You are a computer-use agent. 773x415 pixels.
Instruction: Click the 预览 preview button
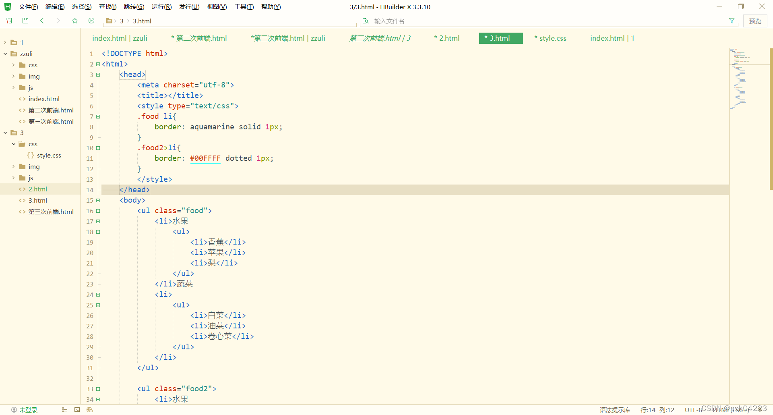pyautogui.click(x=755, y=21)
